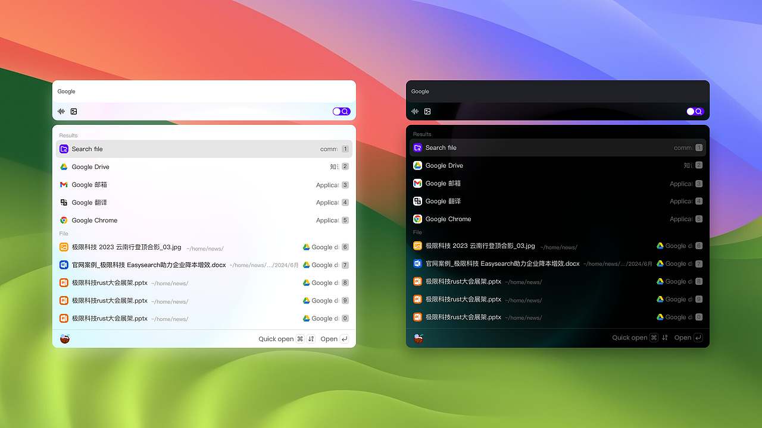Click the coconut logo in light window footer
The image size is (762, 428).
[65, 339]
